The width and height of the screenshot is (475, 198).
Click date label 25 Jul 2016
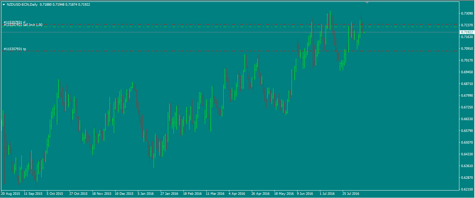pyautogui.click(x=351, y=194)
